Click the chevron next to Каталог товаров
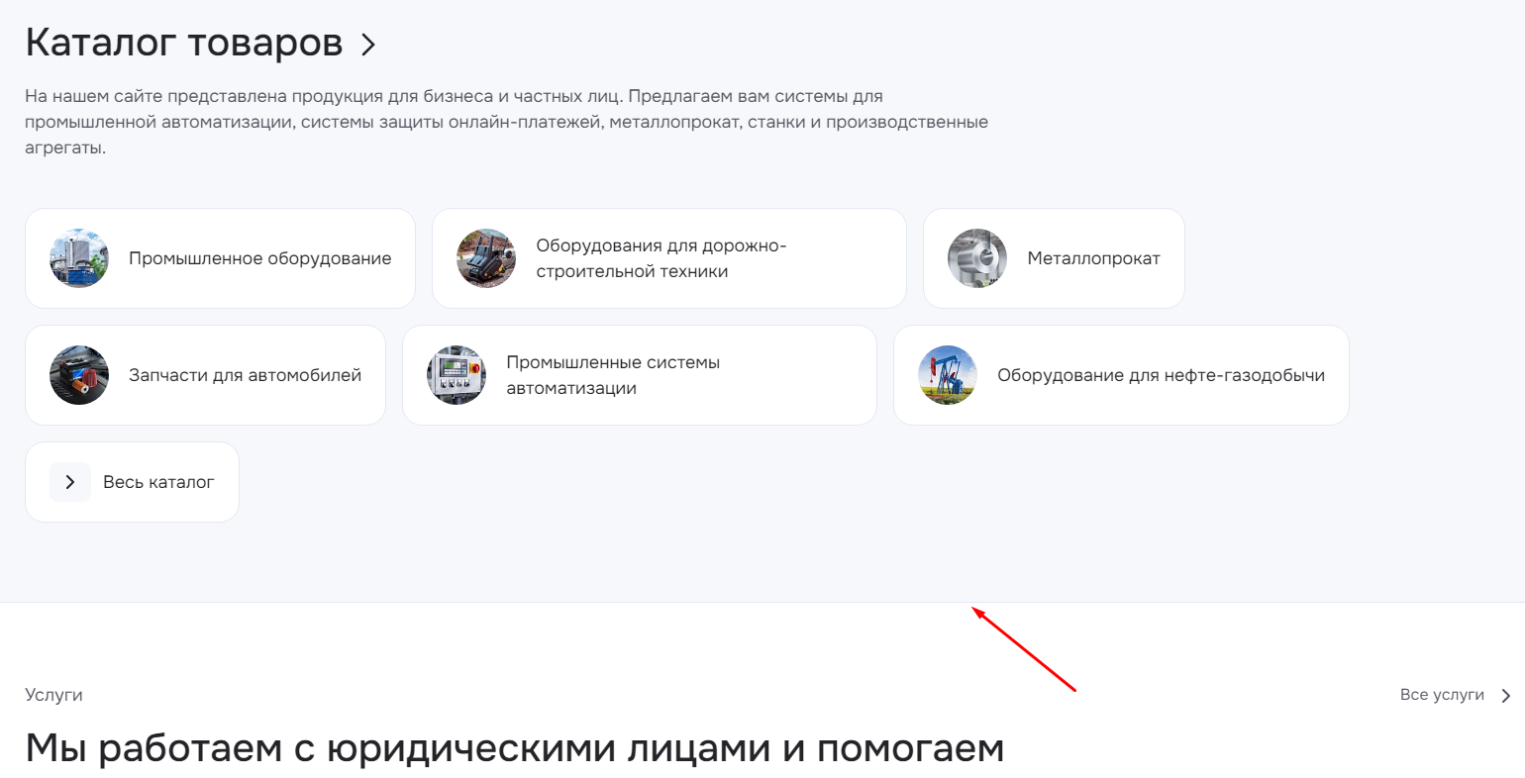Screen dimensions: 1525x778 pos(368,45)
